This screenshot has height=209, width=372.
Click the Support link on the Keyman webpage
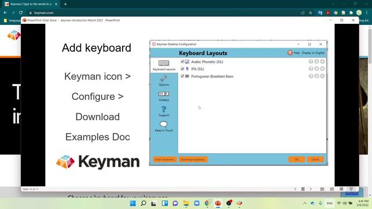pyautogui.click(x=352, y=193)
